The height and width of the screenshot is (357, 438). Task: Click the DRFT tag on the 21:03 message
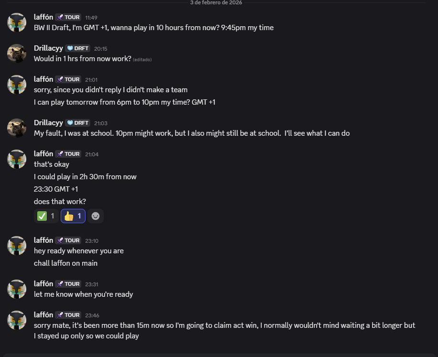77,123
